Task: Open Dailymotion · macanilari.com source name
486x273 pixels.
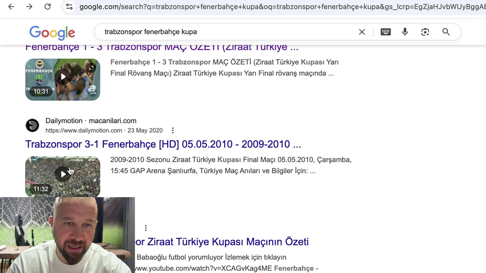Action: pos(91,121)
